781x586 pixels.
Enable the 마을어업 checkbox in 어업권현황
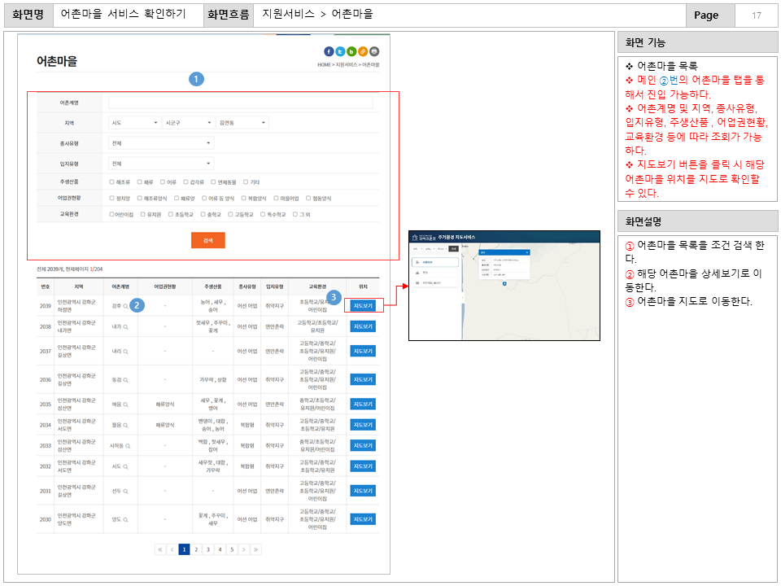click(275, 197)
